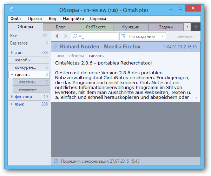Image resolution: width=211 pixels, height=176 pixels.
Task: Expand the note text with small arrow
Action: 197,98
